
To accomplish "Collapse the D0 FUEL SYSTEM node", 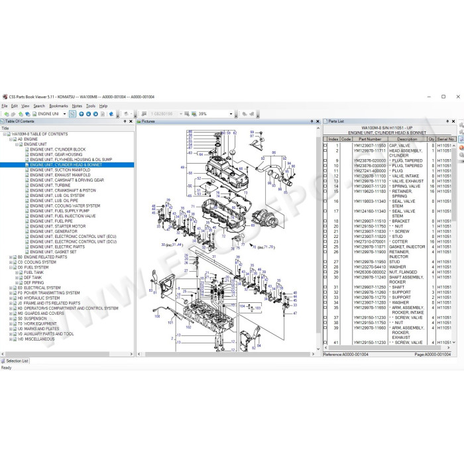I will click(x=11, y=268).
